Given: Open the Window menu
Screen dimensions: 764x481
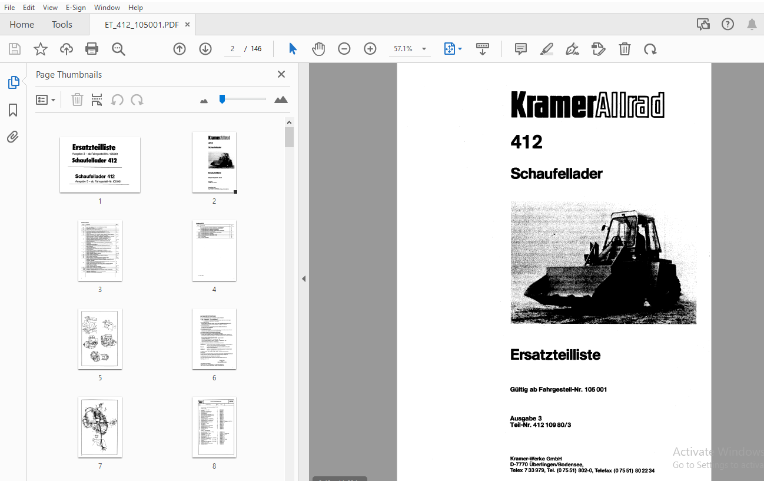Looking at the screenshot, I should tap(107, 8).
